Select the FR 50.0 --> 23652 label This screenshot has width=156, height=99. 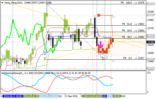coord(133,31)
